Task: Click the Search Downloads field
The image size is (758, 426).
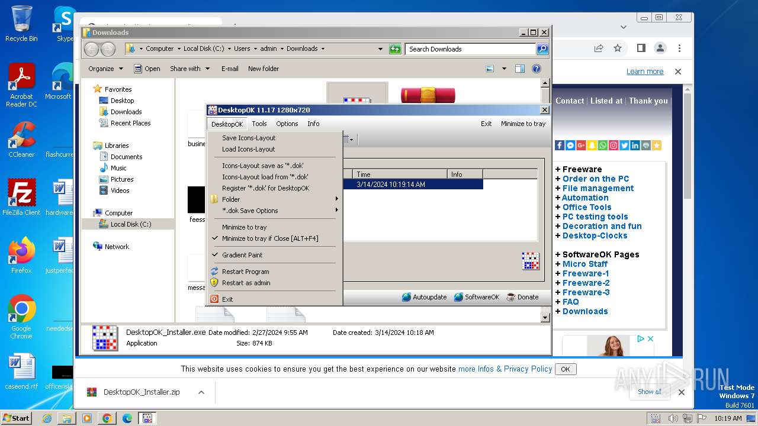Action: [471, 49]
